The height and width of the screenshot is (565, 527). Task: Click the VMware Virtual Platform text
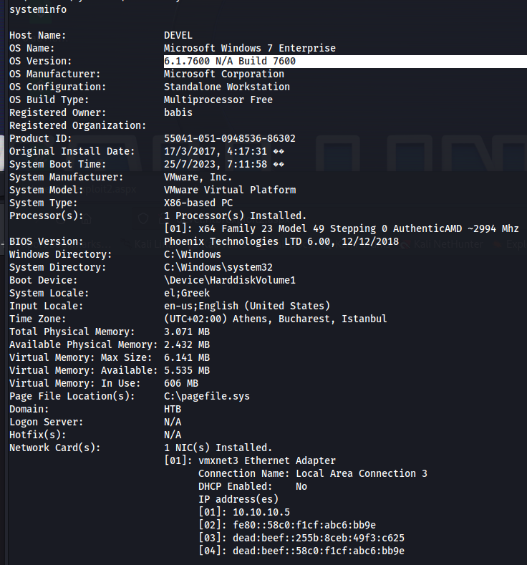point(230,190)
